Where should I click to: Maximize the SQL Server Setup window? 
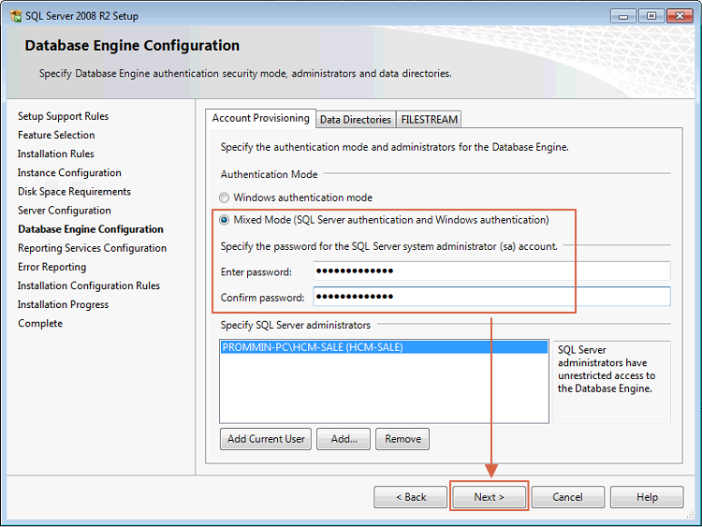[651, 16]
